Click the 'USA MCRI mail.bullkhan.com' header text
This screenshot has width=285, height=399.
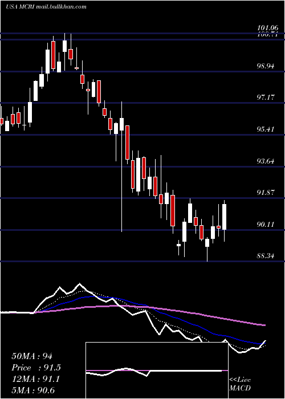[x=46, y=7]
